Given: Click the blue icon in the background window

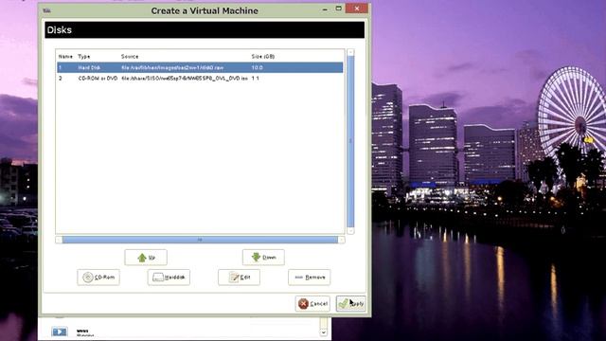Looking at the screenshot, I should pos(60,332).
